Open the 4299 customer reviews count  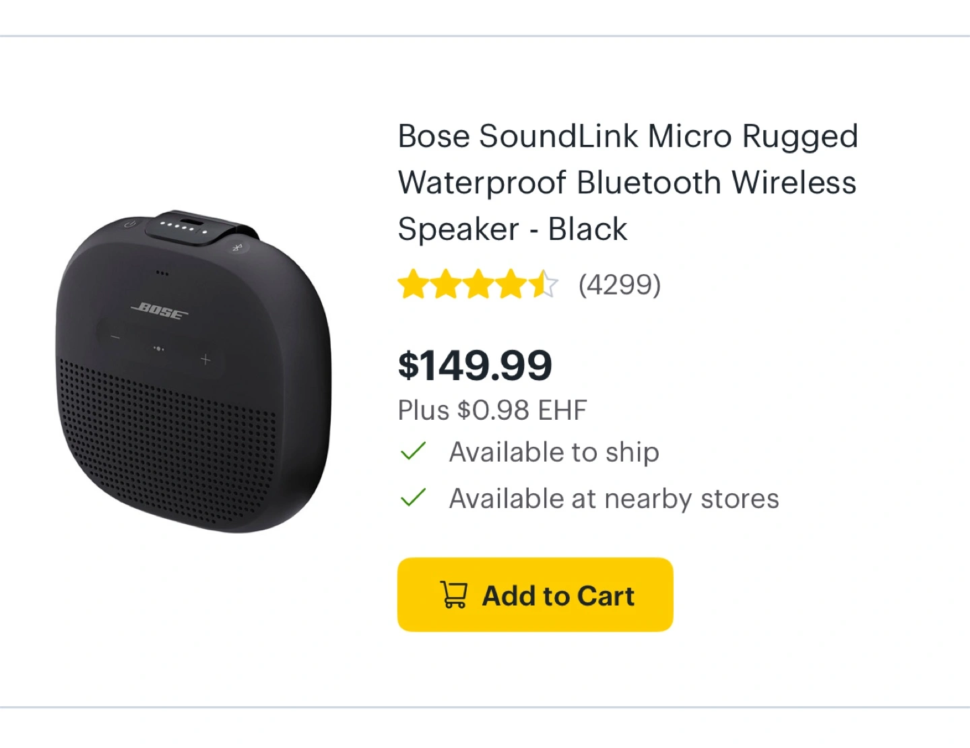(620, 284)
